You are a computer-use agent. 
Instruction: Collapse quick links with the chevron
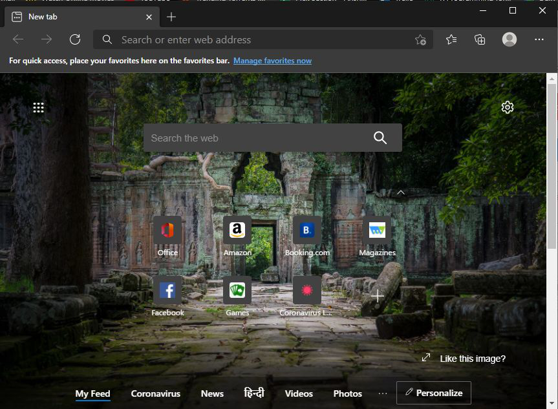pos(401,193)
